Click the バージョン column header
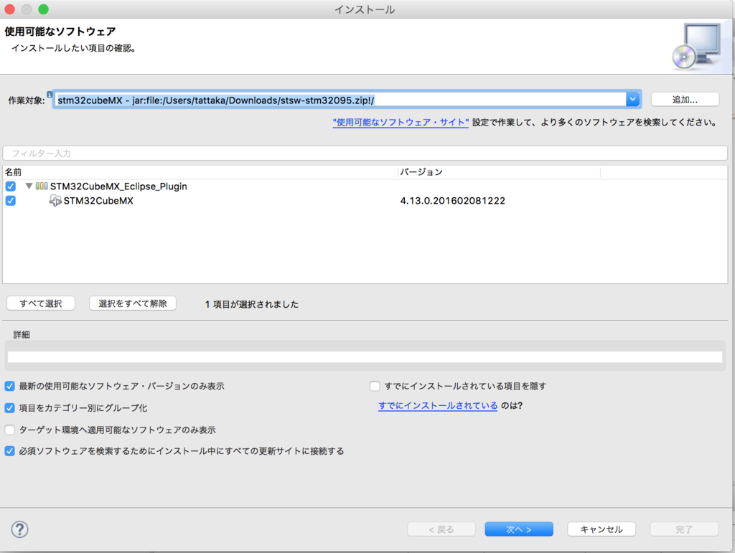735x553 pixels. tap(500, 172)
